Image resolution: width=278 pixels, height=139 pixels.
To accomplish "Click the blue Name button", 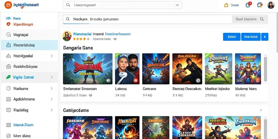I will (232, 37).
